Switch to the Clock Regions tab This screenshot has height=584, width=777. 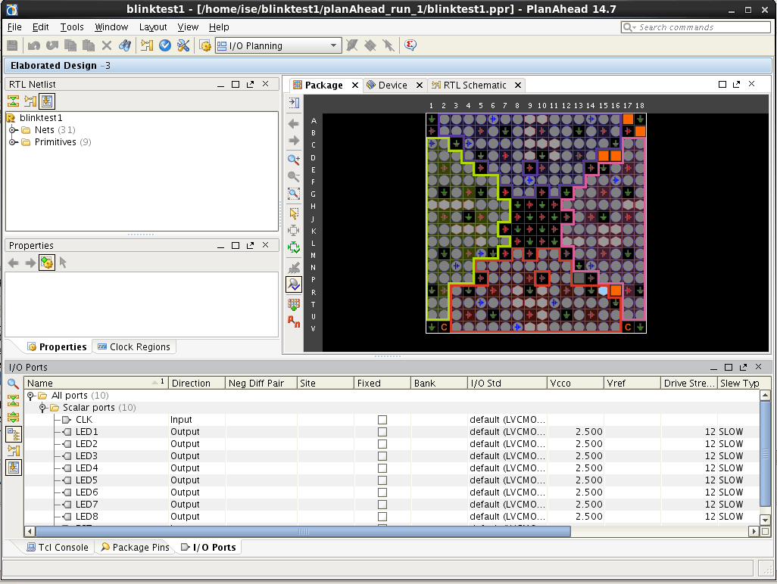pos(134,347)
